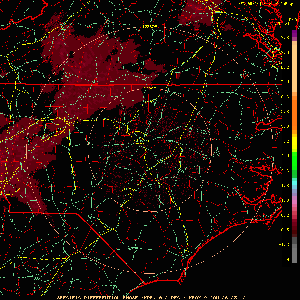The width and height of the screenshot is (300, 300).
Task: Click the pink segment of the color bar
Action: [294, 202]
